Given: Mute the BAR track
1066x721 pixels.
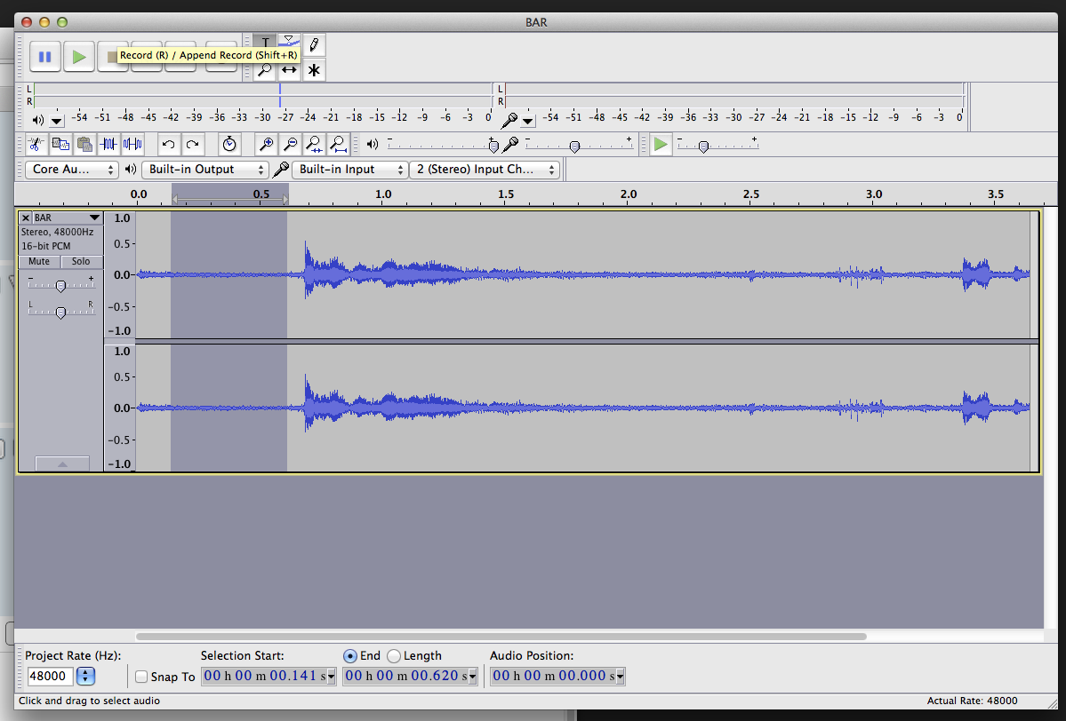Looking at the screenshot, I should click(39, 261).
